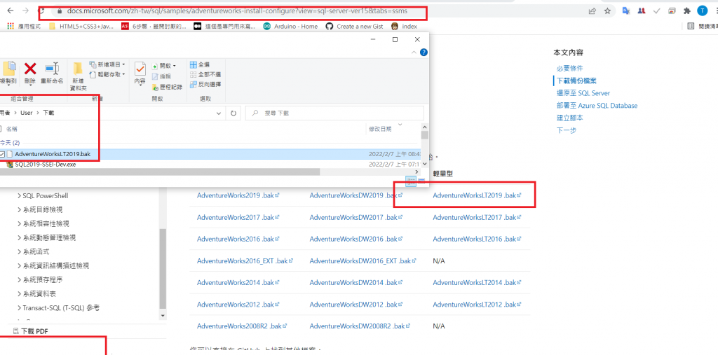
Task: Expand the 系統函式 tree node
Action: coord(19,251)
